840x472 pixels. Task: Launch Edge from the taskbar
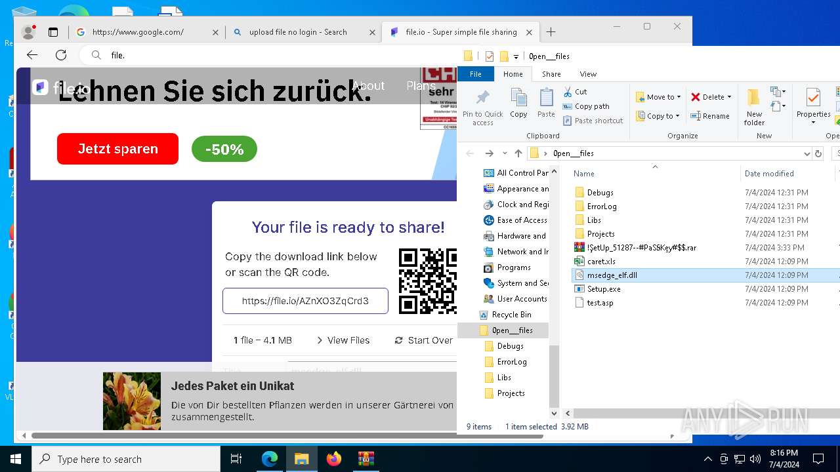pos(270,459)
